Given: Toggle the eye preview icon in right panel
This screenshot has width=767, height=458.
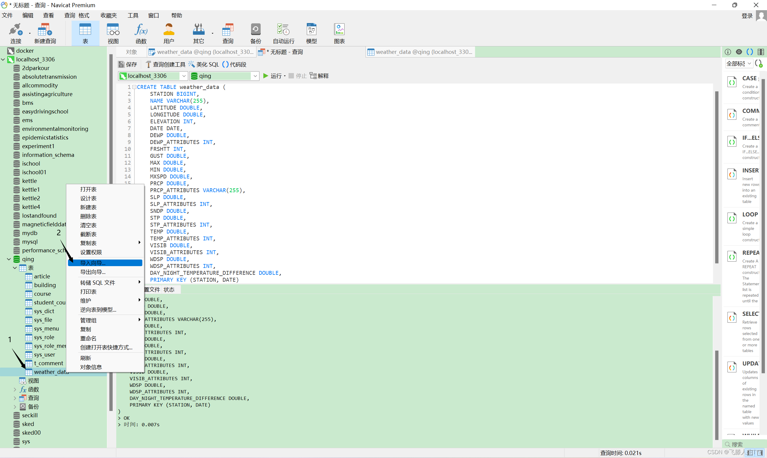Looking at the screenshot, I should pyautogui.click(x=739, y=52).
